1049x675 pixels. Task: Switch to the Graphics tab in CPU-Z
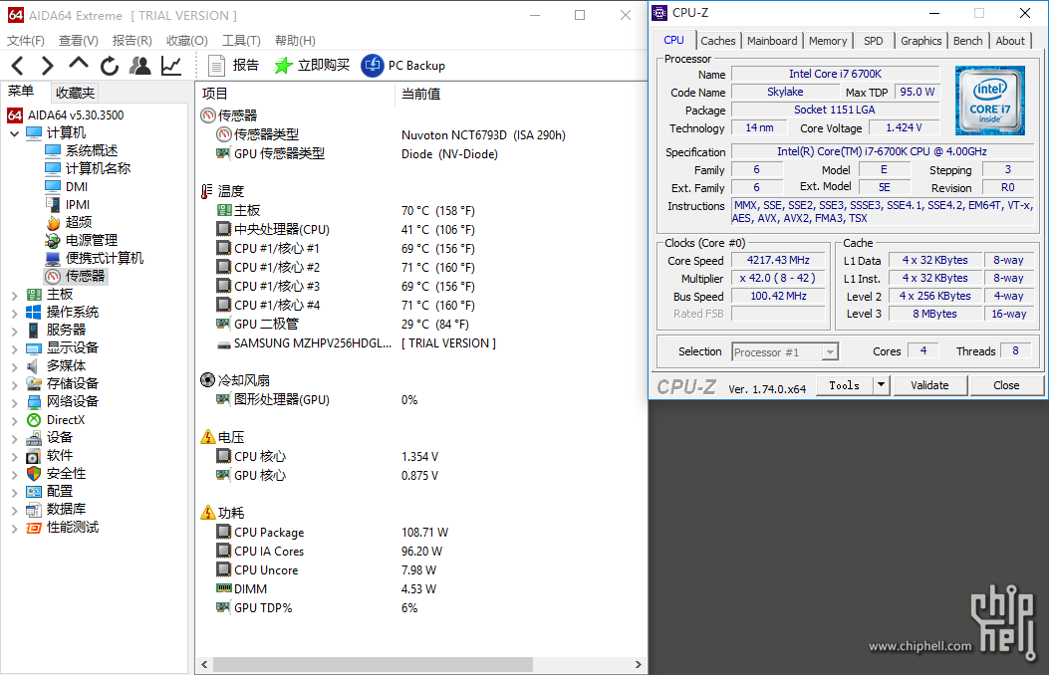920,41
